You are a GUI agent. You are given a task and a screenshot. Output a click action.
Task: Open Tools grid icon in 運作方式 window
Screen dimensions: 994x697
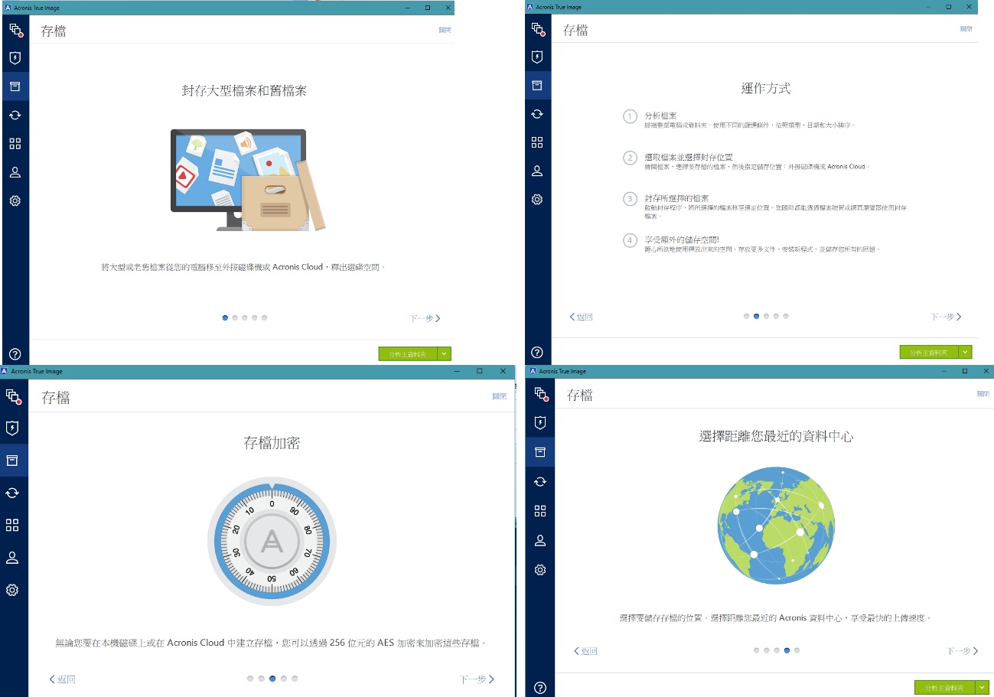537,142
